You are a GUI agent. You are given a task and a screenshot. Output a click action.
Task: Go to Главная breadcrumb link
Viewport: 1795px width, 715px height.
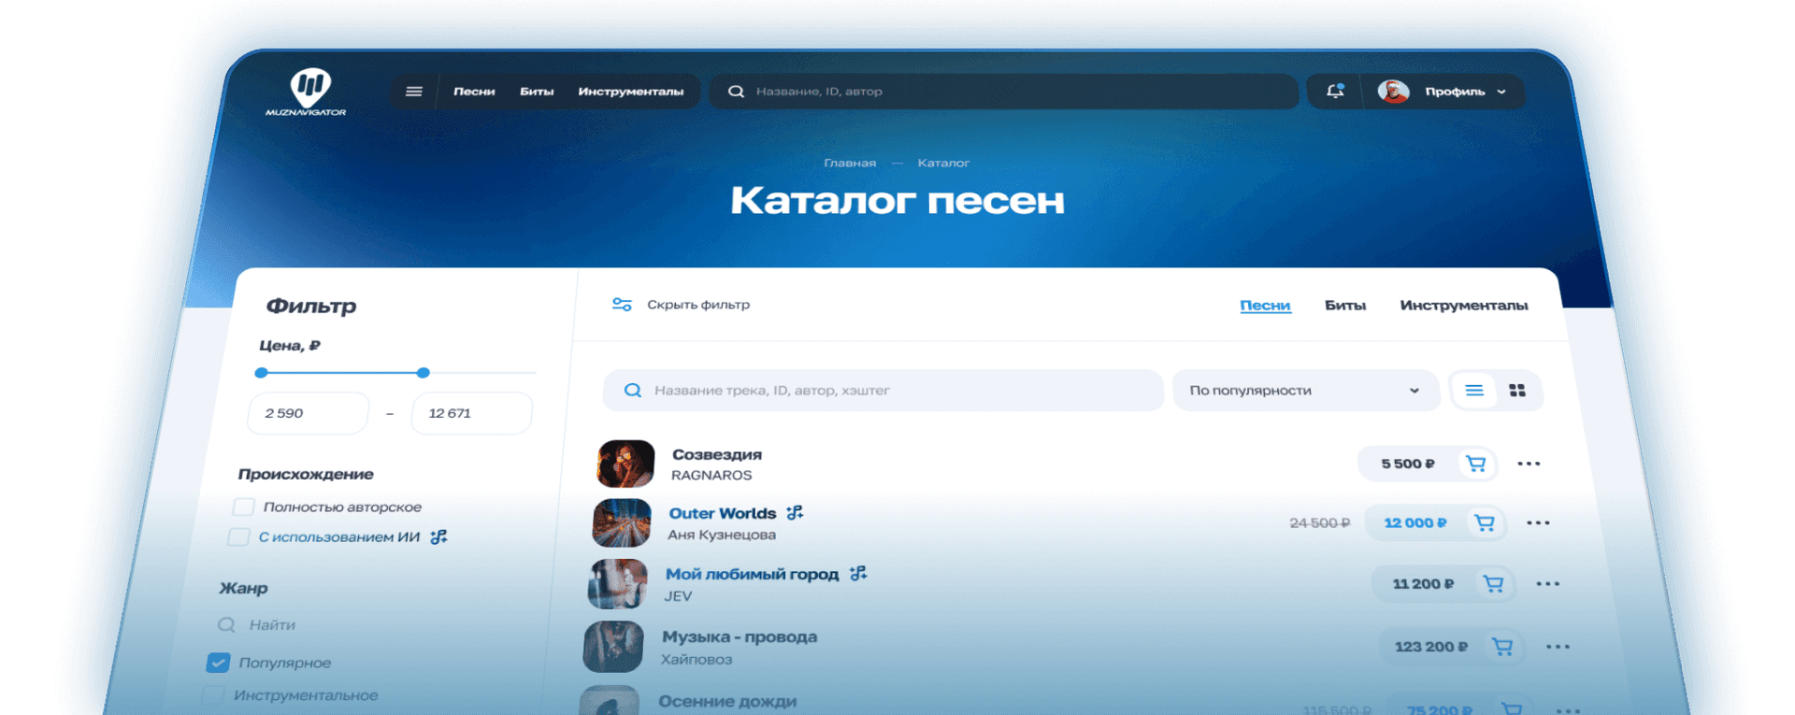tap(850, 163)
